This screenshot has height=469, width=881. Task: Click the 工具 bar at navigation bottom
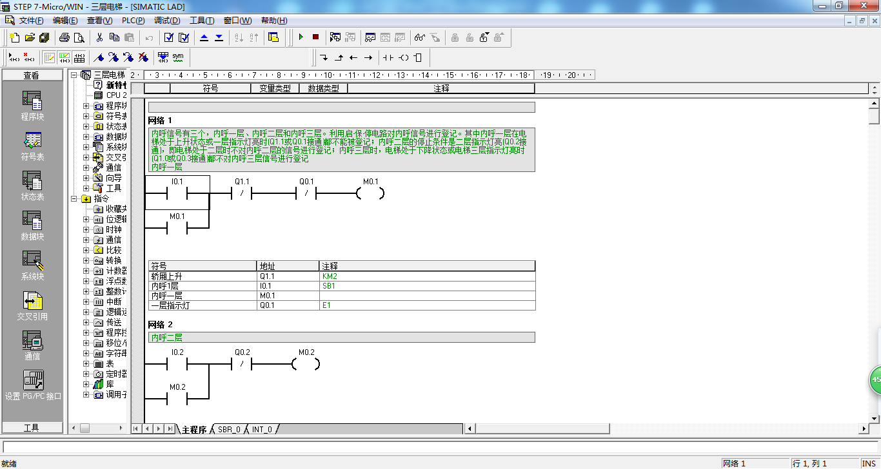[32, 428]
